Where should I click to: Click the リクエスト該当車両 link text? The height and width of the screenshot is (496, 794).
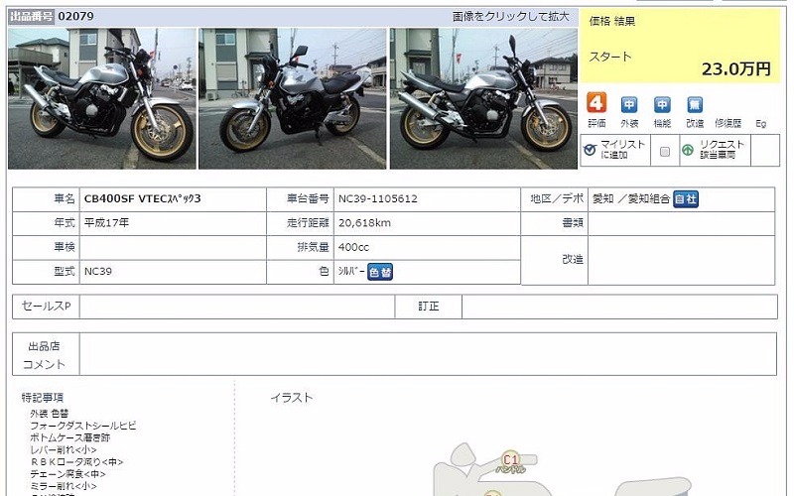(723, 150)
